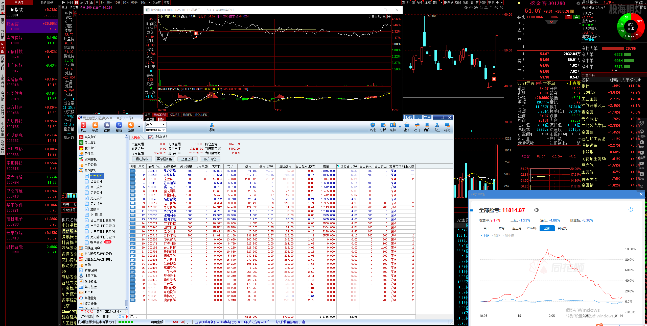Select the hand pan tool in chart toolbar
Viewport: 647px width, 326px height.
coord(471,8)
